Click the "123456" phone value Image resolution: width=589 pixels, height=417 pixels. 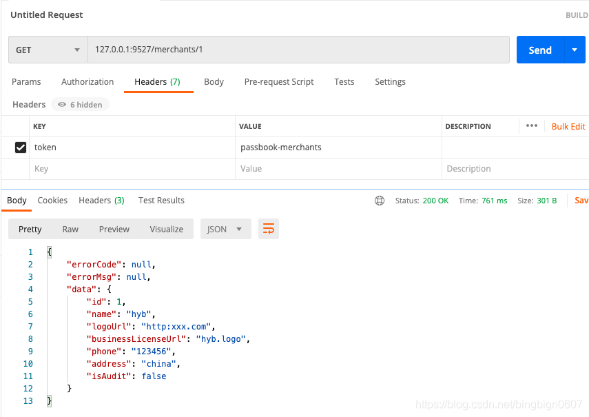pos(152,352)
